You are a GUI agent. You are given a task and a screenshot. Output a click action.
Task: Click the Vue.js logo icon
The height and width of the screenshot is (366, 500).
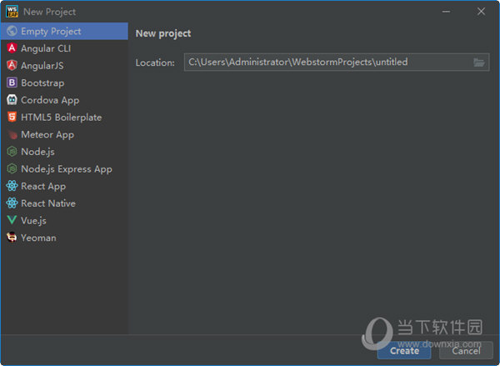point(12,221)
